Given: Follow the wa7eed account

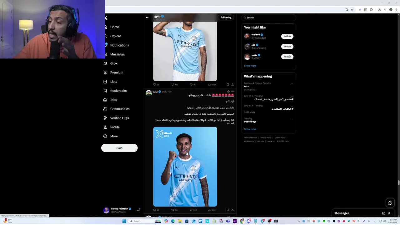Looking at the screenshot, I should [x=287, y=36].
